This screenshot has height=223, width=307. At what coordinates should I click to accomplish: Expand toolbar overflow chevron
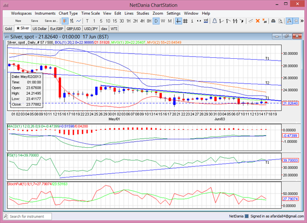coord(302,21)
